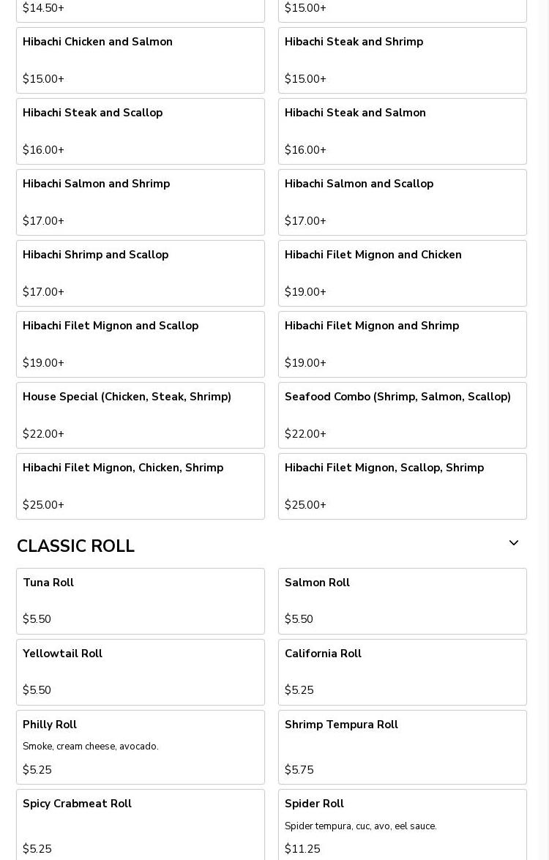Choose the Seafood Combo item

point(402,415)
